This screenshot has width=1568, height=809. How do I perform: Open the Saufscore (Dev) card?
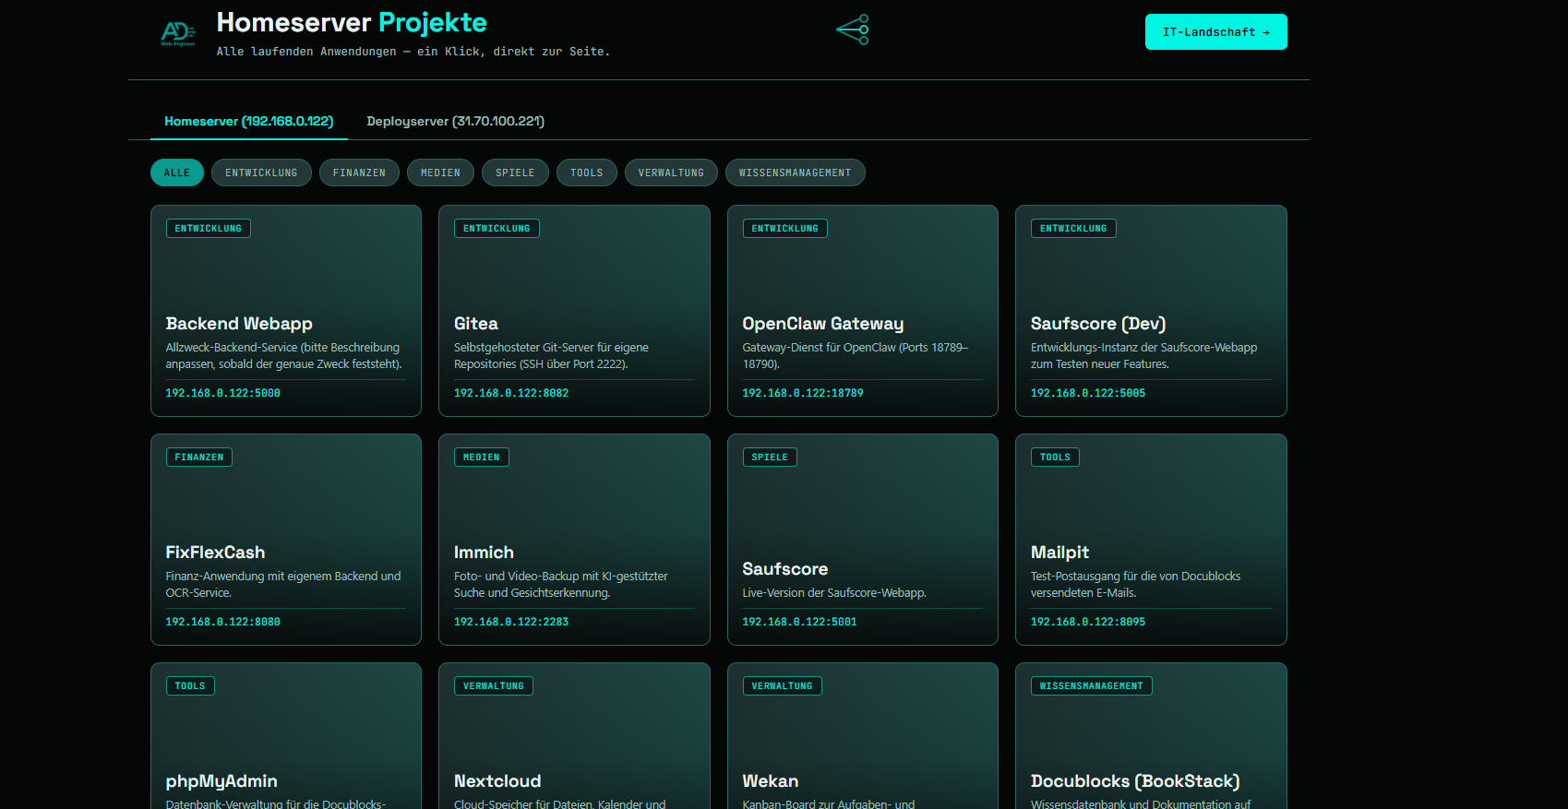pyautogui.click(x=1151, y=311)
